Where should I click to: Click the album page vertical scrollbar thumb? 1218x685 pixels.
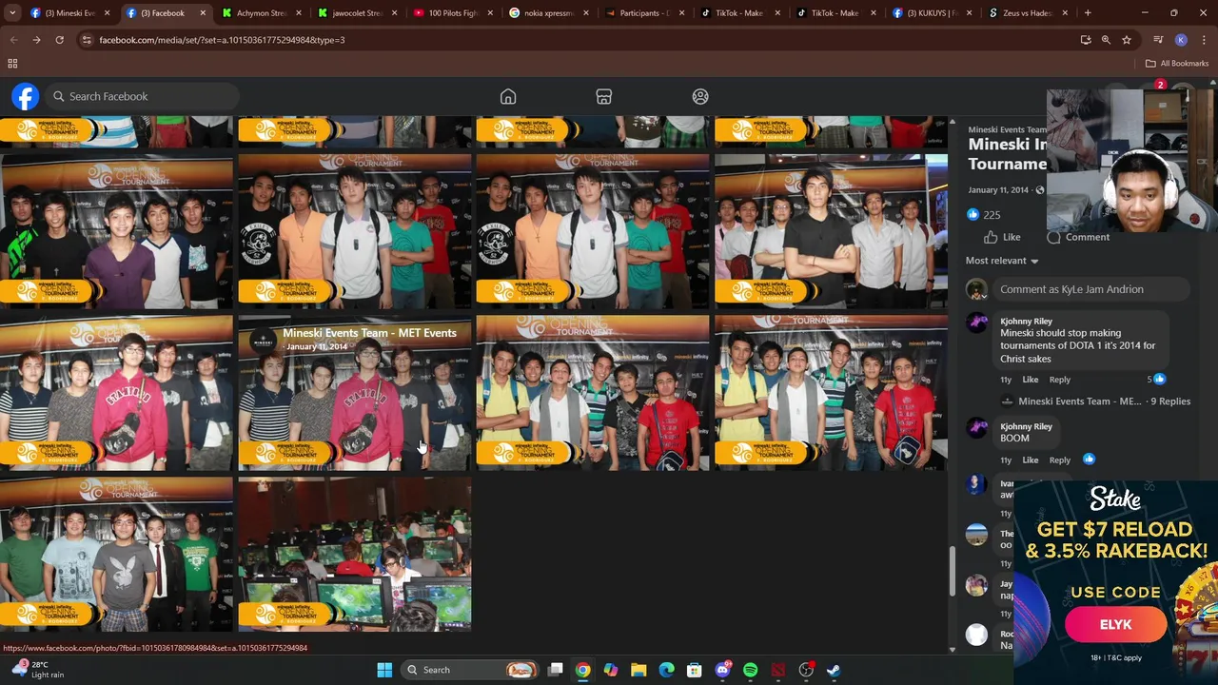[953, 571]
